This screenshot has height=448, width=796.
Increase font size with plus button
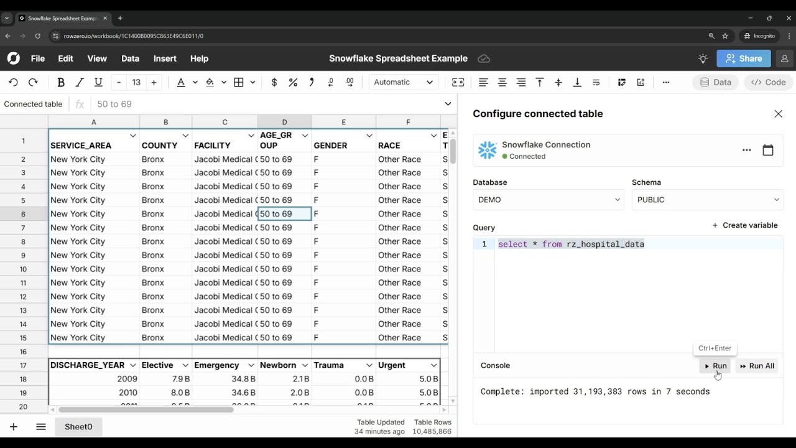pyautogui.click(x=154, y=82)
